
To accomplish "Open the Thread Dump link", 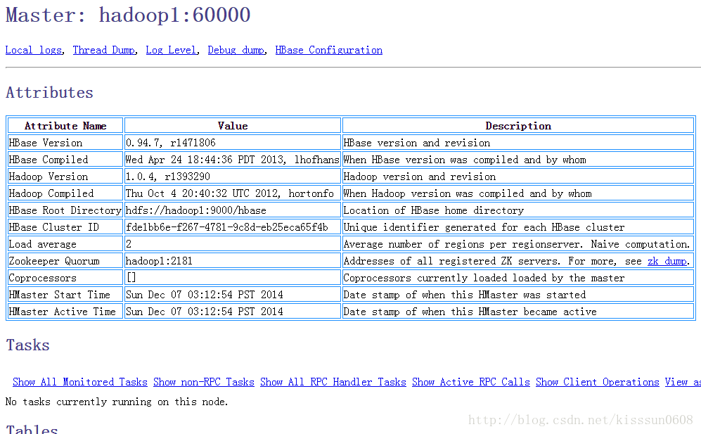I will [104, 50].
